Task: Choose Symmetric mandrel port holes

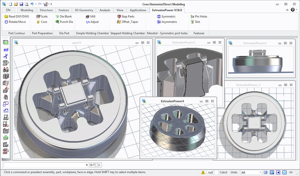Action: (x=166, y=16)
